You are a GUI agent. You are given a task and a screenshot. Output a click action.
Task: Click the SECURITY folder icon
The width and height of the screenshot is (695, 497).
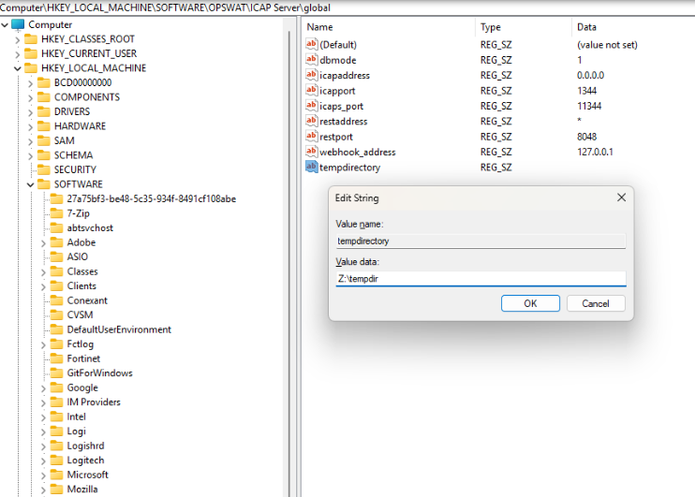[44, 169]
